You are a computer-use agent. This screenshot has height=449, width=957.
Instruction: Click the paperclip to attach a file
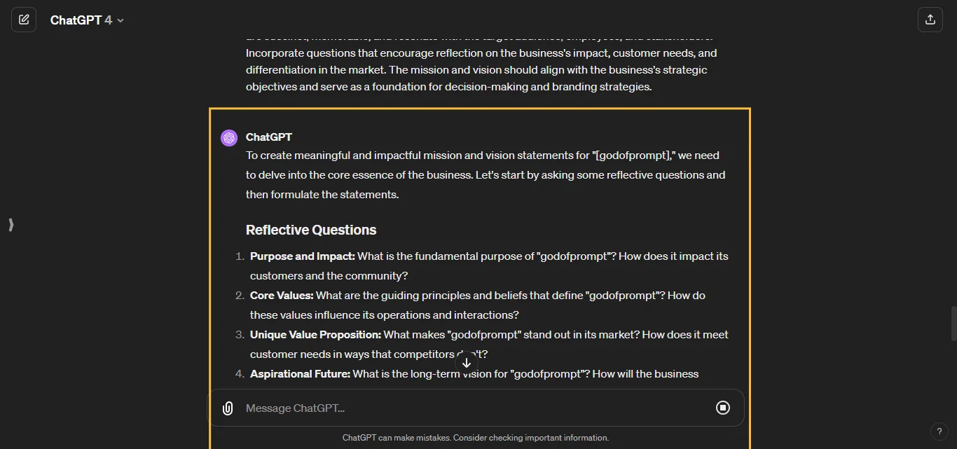228,408
